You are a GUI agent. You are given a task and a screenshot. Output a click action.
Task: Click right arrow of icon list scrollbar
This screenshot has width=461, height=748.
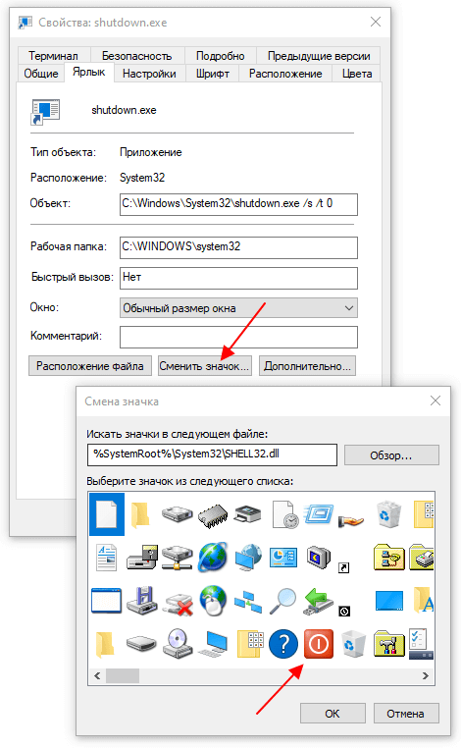(x=426, y=675)
